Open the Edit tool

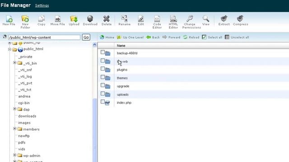click(141, 20)
